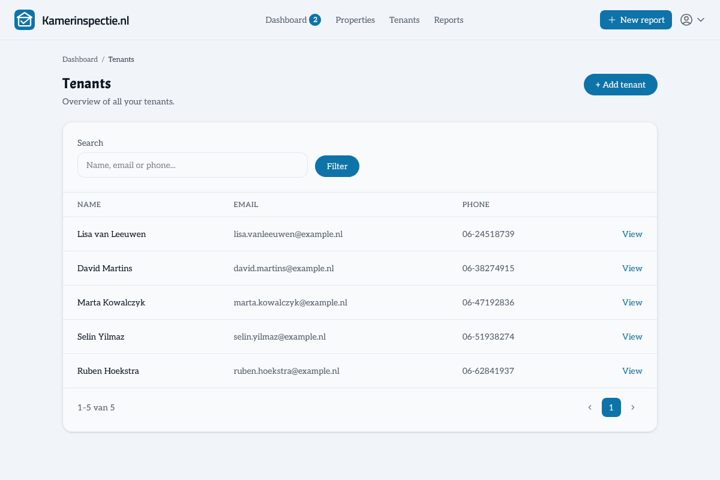720x480 pixels.
Task: View tenant Lisa van Leeuwen
Action: 632,234
